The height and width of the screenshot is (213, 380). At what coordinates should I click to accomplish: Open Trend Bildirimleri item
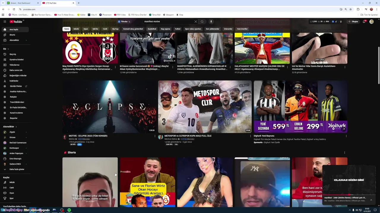pos(15,102)
